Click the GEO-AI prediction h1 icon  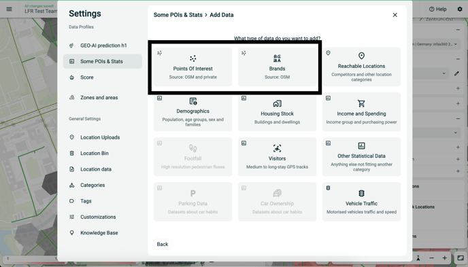(71, 46)
